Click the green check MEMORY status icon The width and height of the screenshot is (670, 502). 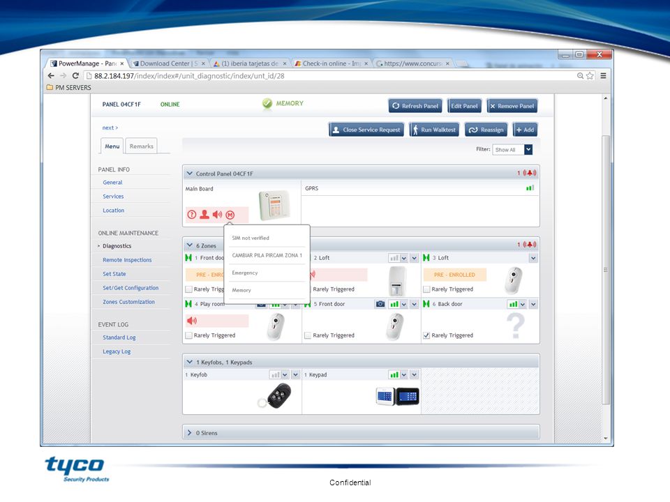click(267, 103)
